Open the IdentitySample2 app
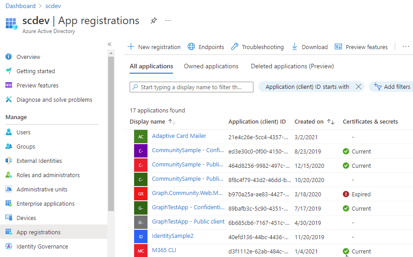The width and height of the screenshot is (413, 257). [x=173, y=236]
